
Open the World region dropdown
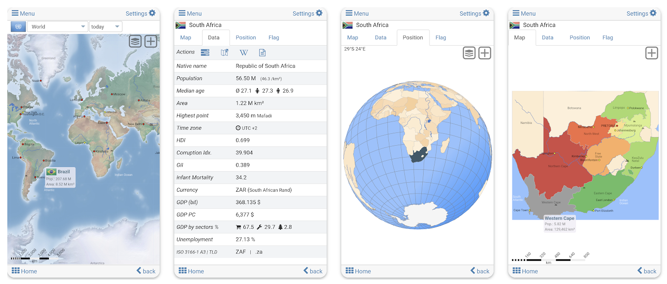(x=57, y=26)
